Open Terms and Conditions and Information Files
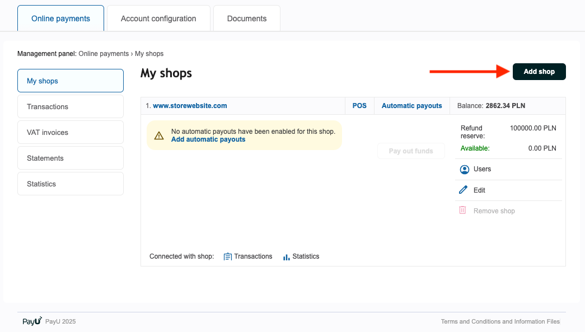The image size is (585, 332). (x=500, y=321)
